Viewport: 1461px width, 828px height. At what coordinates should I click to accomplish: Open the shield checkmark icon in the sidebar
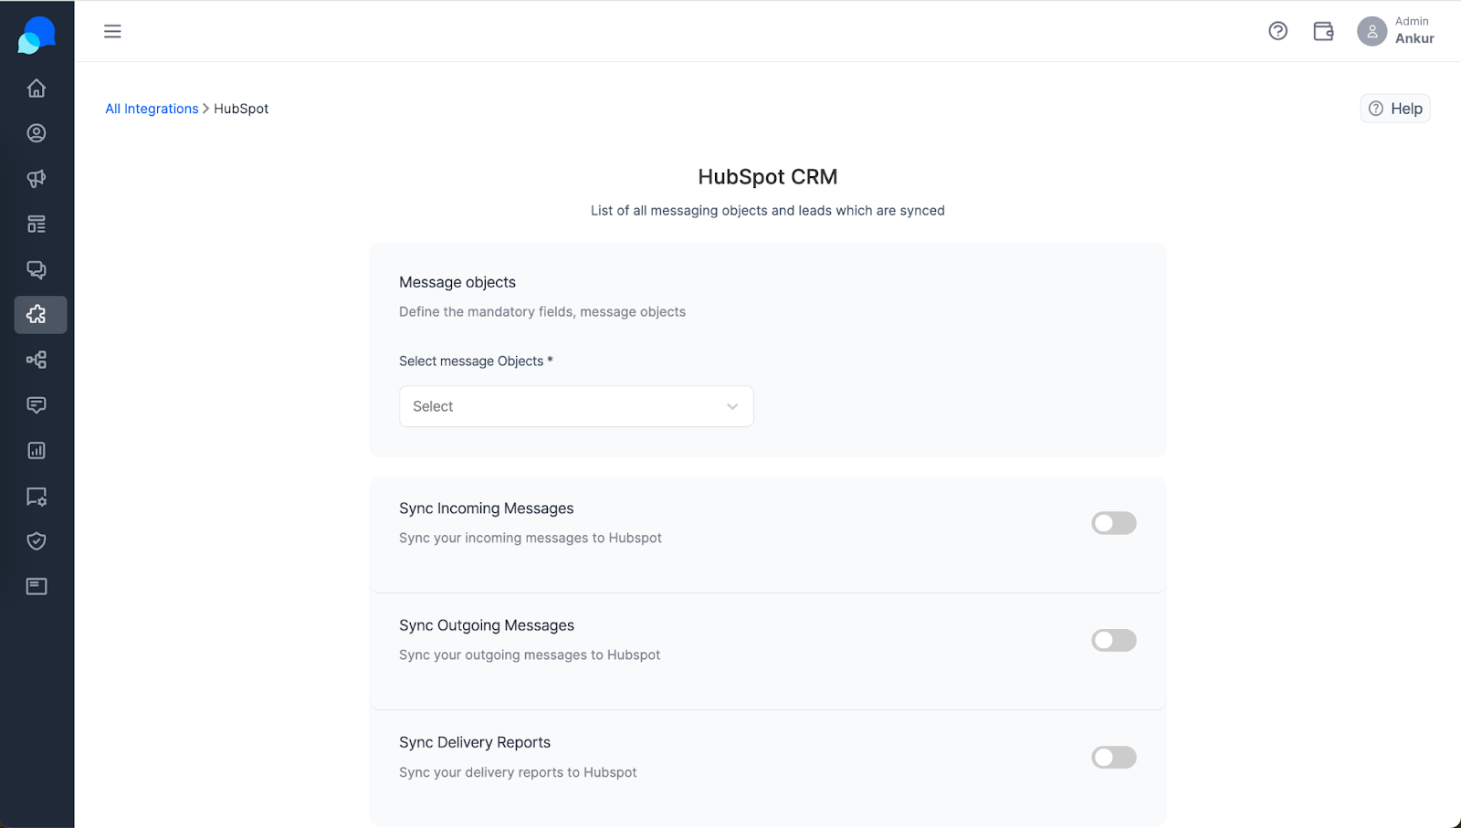(x=37, y=541)
